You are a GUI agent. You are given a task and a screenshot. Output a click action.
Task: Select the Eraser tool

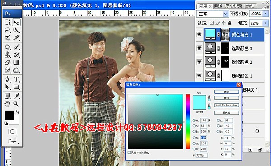(7, 62)
